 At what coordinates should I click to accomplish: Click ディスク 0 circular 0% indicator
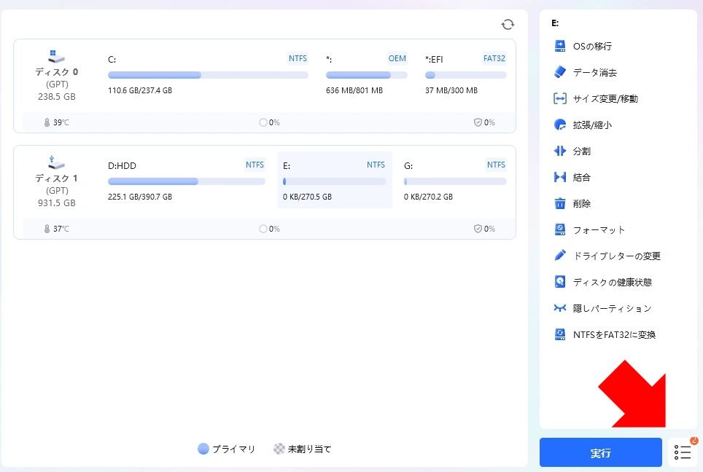[263, 122]
